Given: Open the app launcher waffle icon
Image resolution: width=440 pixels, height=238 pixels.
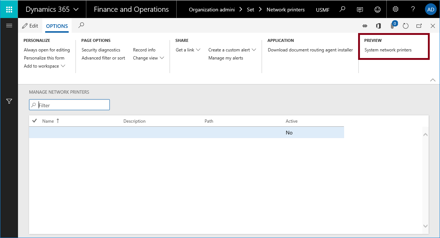Looking at the screenshot, I should point(9,9).
